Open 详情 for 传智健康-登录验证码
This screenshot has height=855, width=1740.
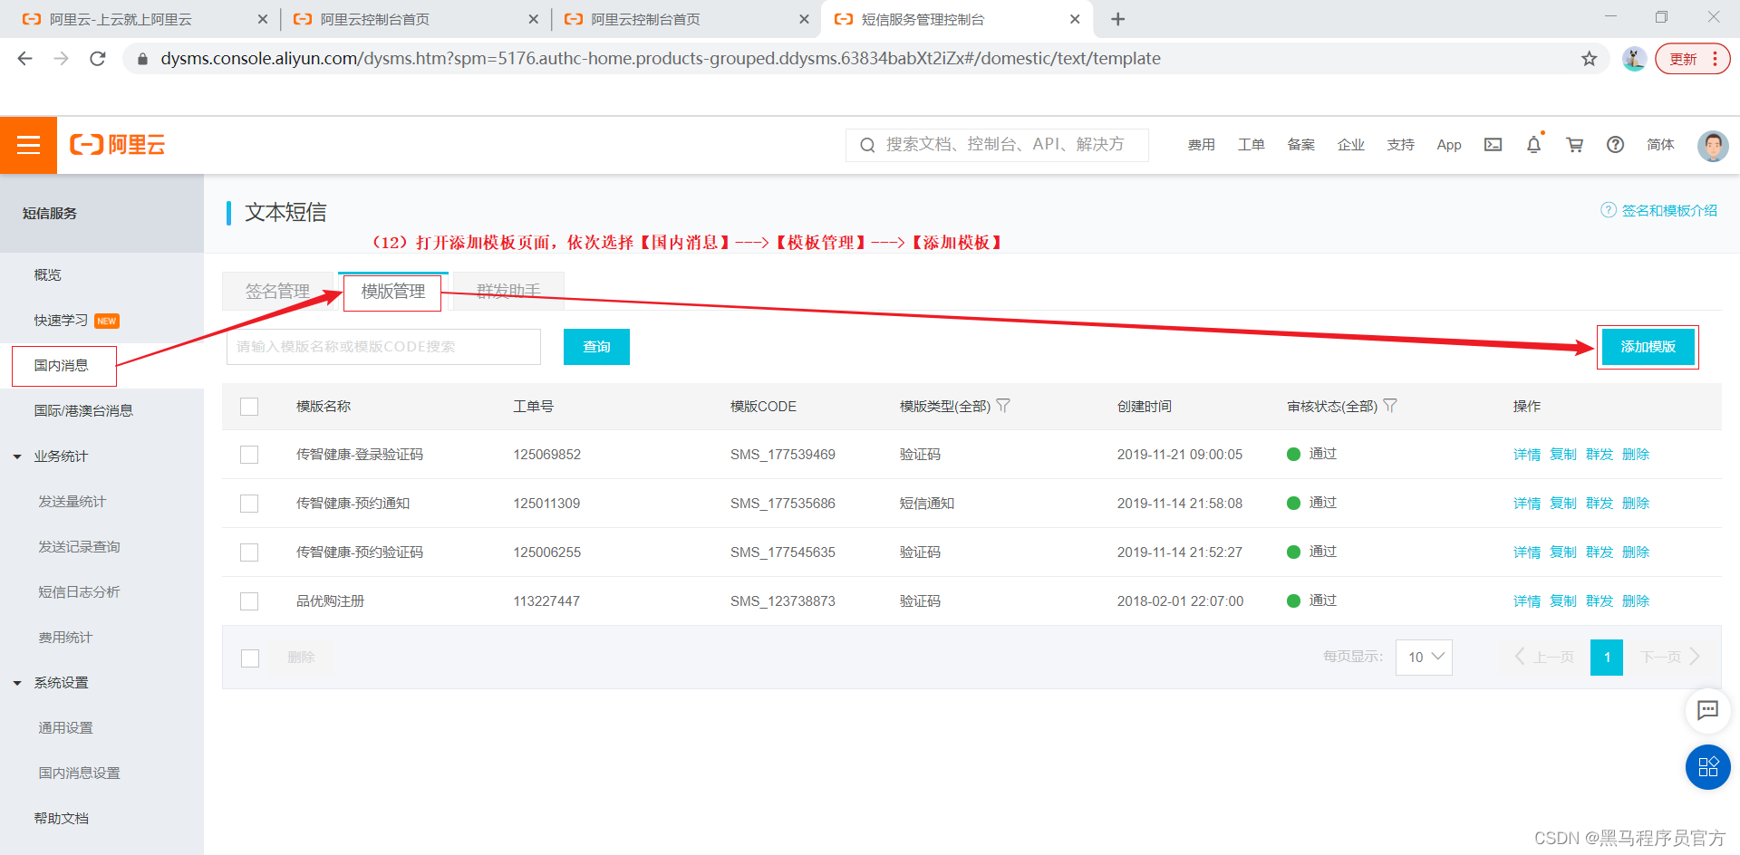[1527, 455]
